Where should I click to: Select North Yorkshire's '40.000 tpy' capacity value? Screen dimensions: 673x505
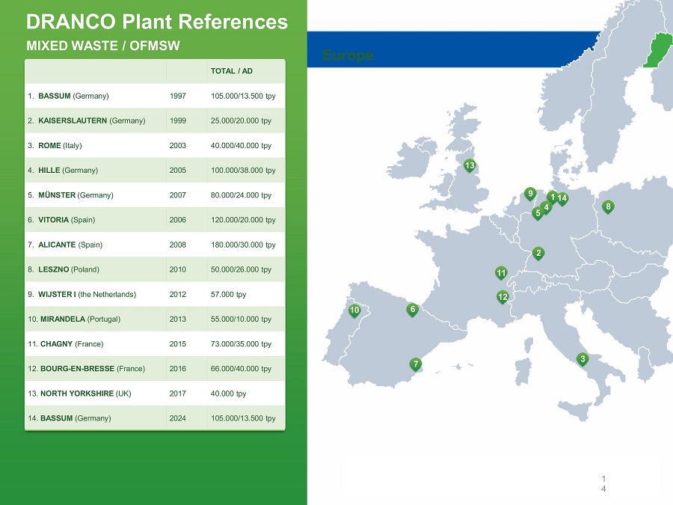(x=228, y=394)
